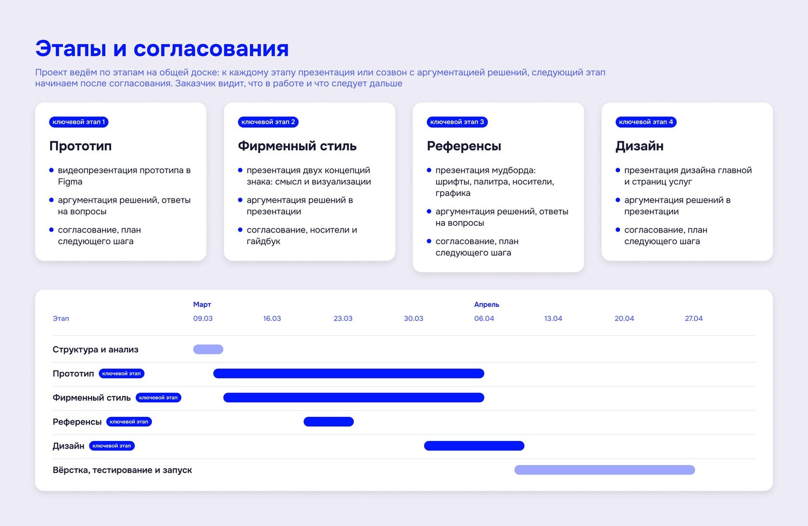The height and width of the screenshot is (526, 808).
Task: Click the 'ключевой этап' badge beside Дизайн row
Action: (x=112, y=446)
